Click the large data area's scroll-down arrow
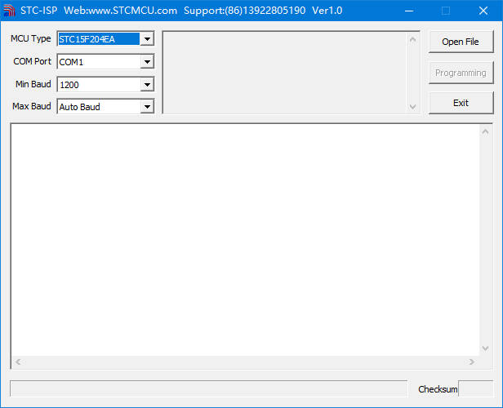 click(485, 348)
